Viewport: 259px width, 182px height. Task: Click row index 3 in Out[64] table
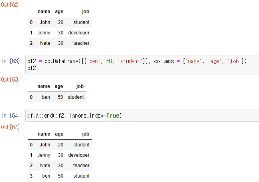point(31,176)
